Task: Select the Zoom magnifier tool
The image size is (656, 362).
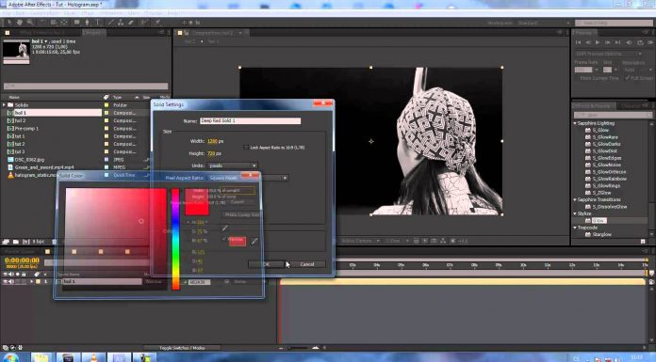Action: pos(30,23)
